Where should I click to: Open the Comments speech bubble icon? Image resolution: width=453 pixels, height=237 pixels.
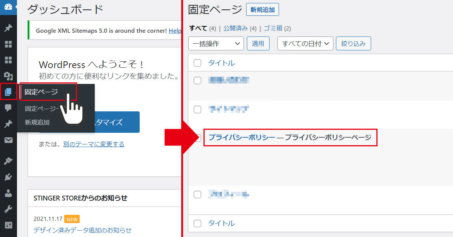[x=8, y=108]
